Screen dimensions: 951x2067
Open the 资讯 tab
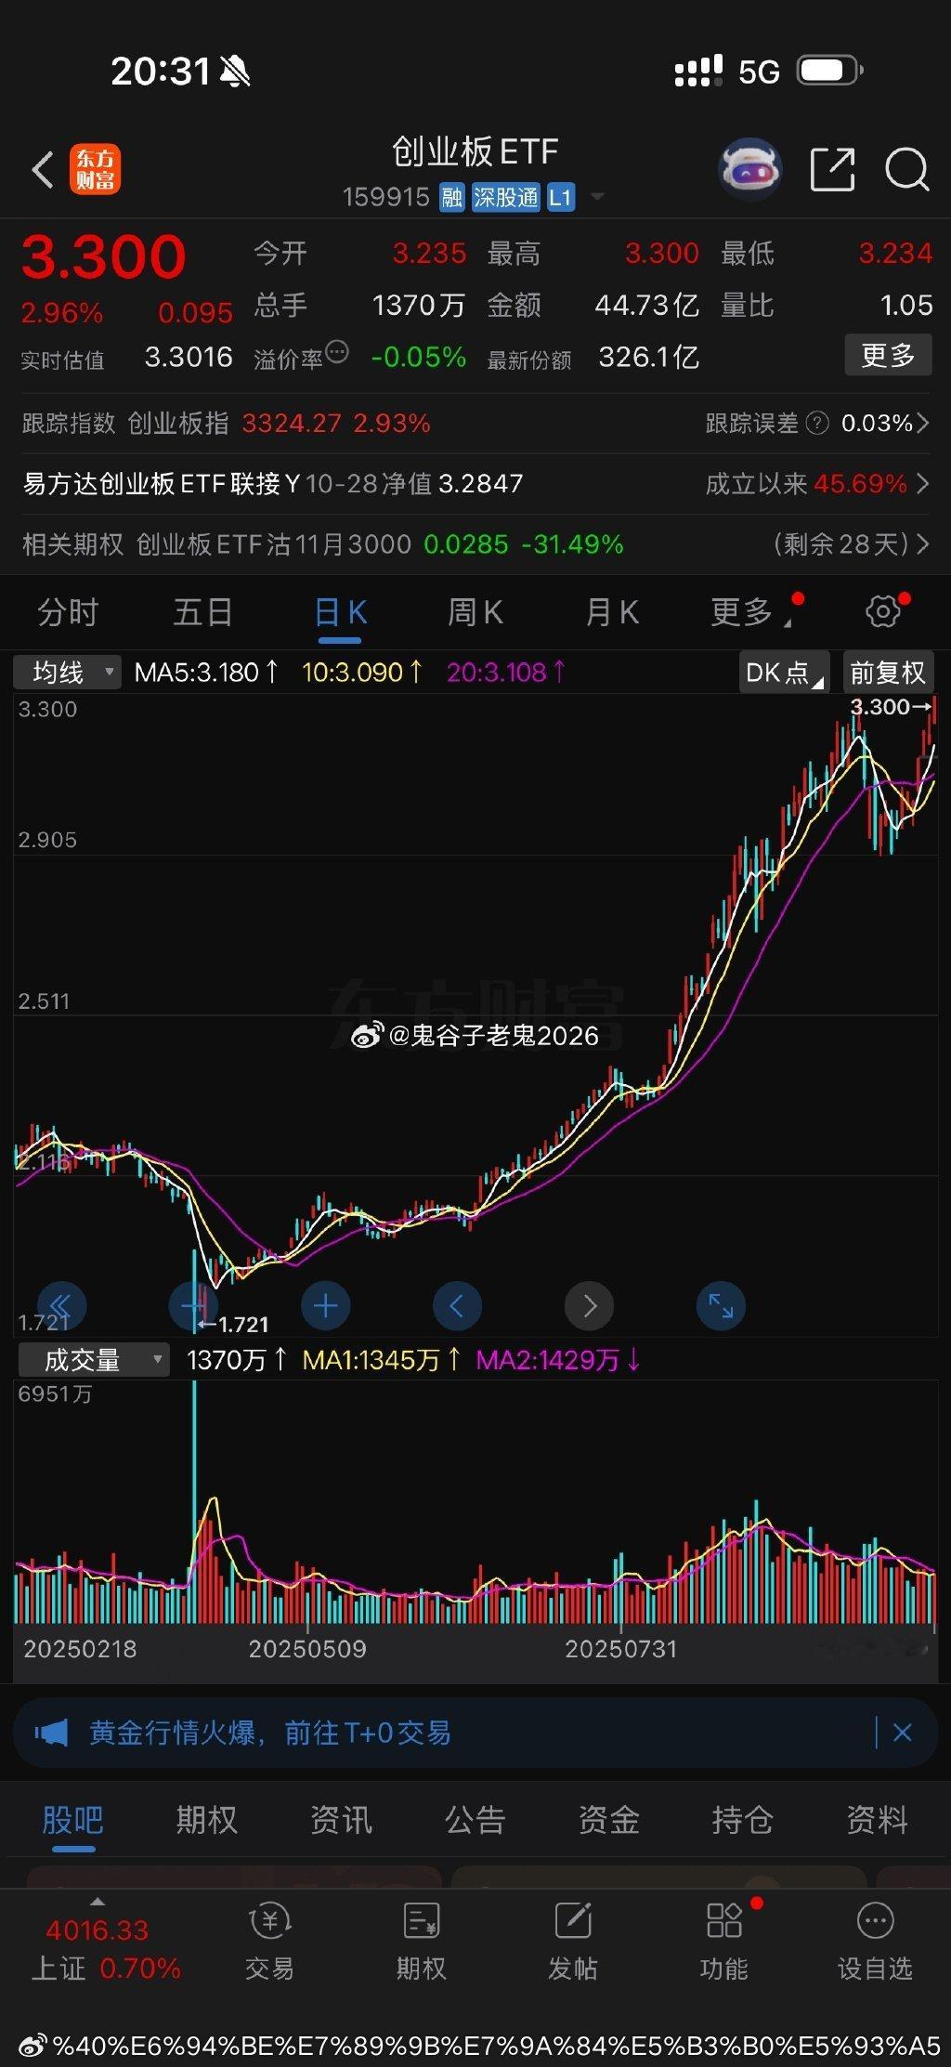point(341,1819)
